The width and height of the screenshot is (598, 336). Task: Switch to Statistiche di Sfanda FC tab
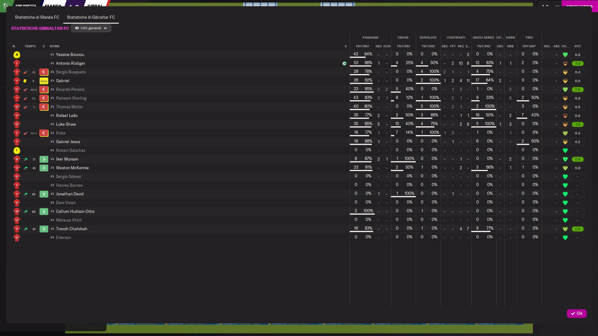coord(37,17)
